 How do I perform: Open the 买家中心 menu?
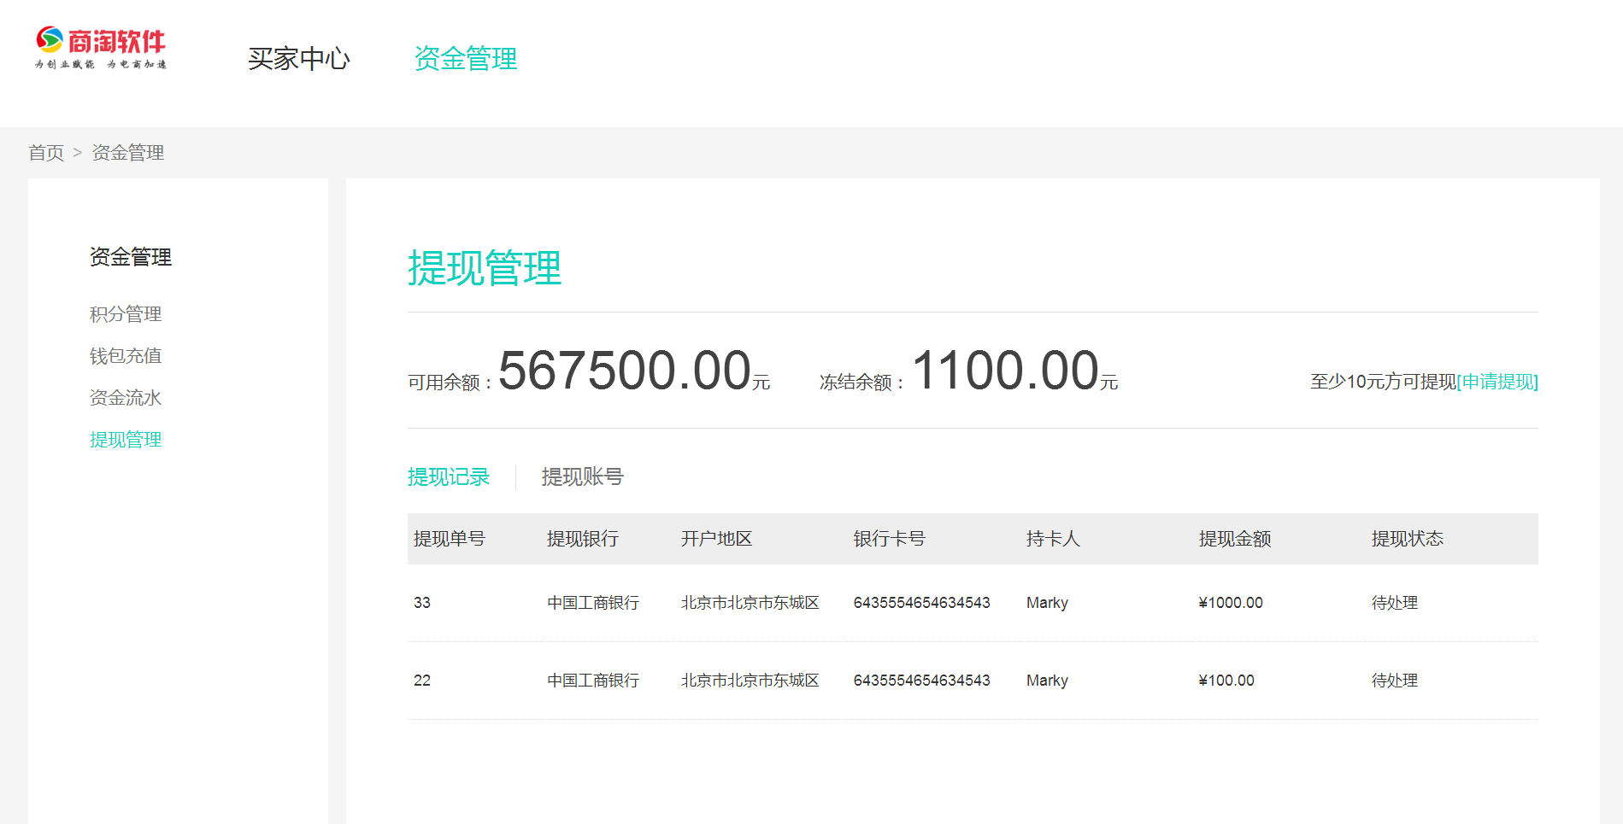tap(298, 58)
